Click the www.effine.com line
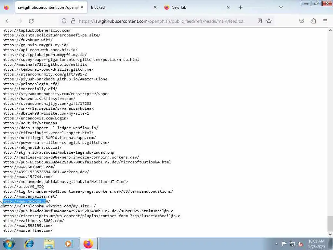 tap(27, 231)
